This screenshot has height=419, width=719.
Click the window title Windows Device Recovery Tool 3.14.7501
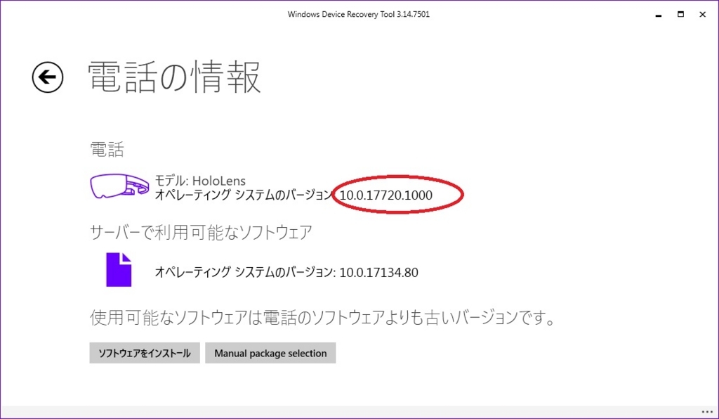359,14
